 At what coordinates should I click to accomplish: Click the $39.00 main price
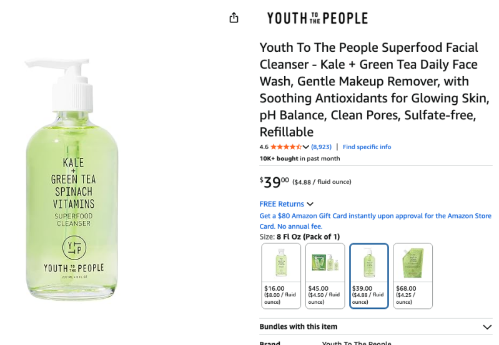pos(275,182)
